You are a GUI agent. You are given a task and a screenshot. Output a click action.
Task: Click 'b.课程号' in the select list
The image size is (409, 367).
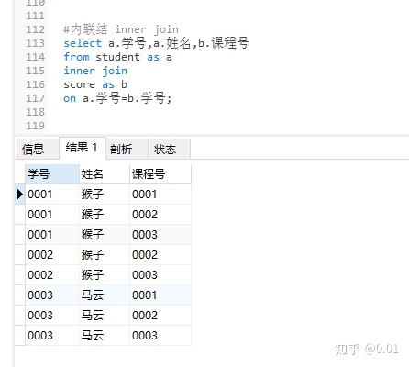click(224, 43)
